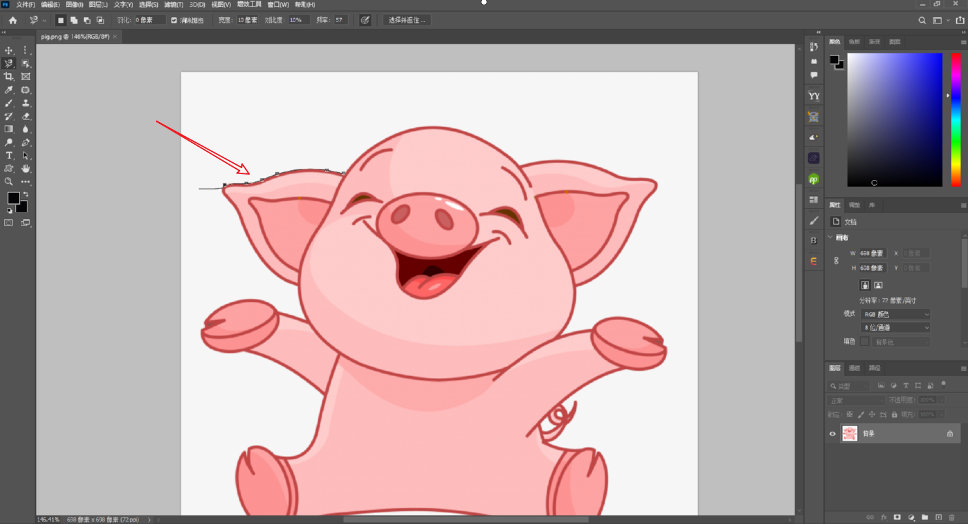Choose Intersect with Selection mode
The width and height of the screenshot is (968, 524).
click(x=100, y=20)
